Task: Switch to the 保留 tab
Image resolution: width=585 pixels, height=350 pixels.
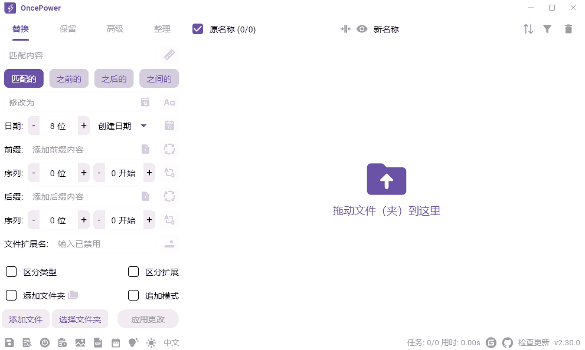Action: [67, 29]
